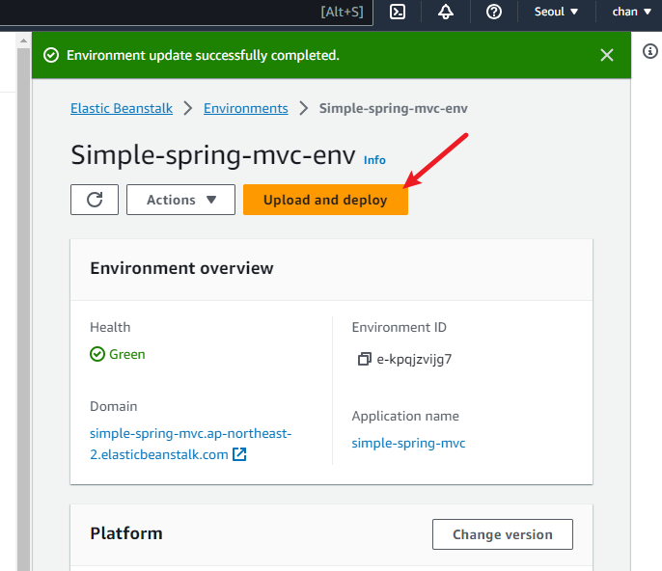Click the external link icon after domain
Image resolution: width=662 pixels, height=571 pixels.
[239, 454]
